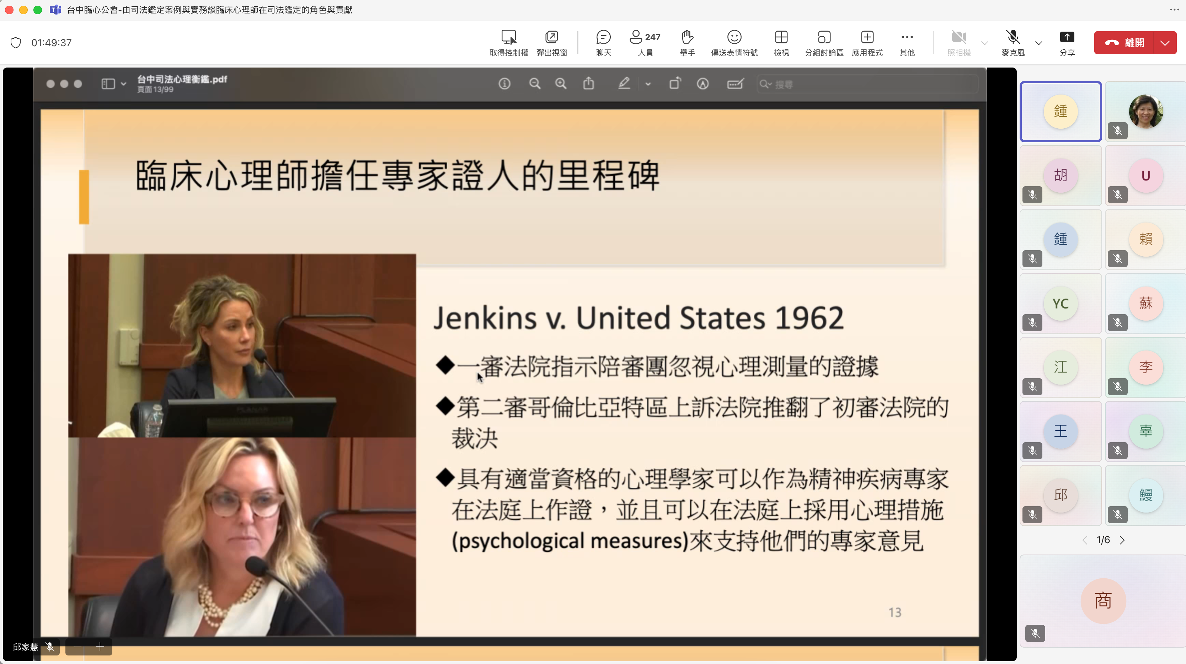Click the PDF info inspector icon
This screenshot has height=664, width=1186.
[x=504, y=84]
